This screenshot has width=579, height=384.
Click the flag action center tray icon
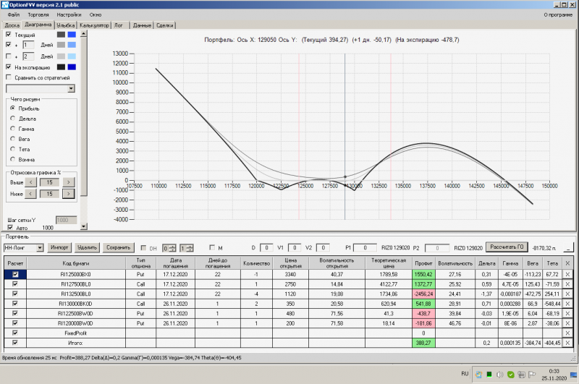[x=532, y=375]
